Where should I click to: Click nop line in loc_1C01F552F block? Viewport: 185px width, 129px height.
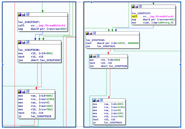[x=42, y=29]
